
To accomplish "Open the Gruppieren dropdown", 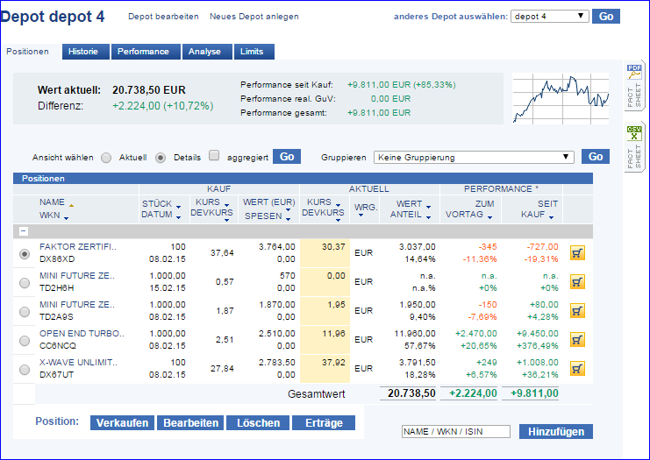I will point(474,158).
